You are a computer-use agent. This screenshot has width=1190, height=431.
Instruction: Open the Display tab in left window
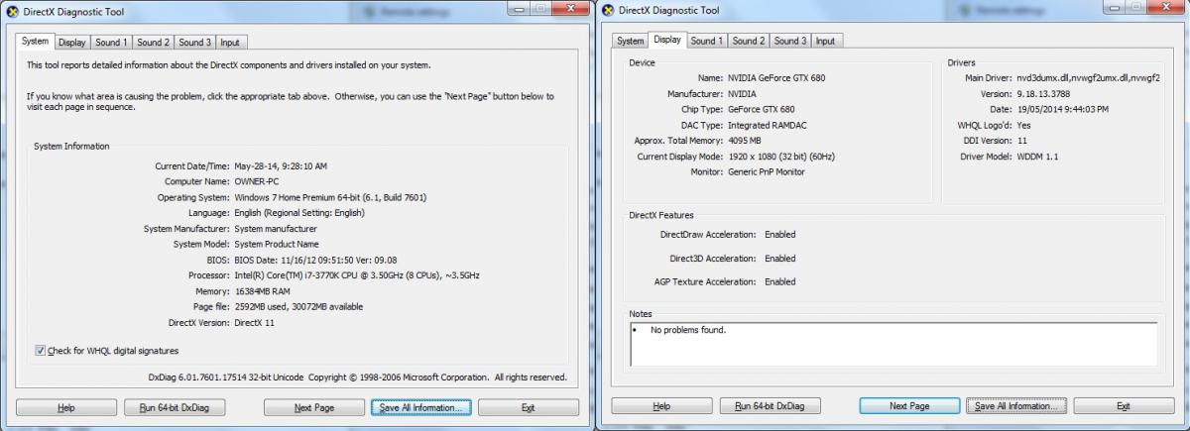71,43
